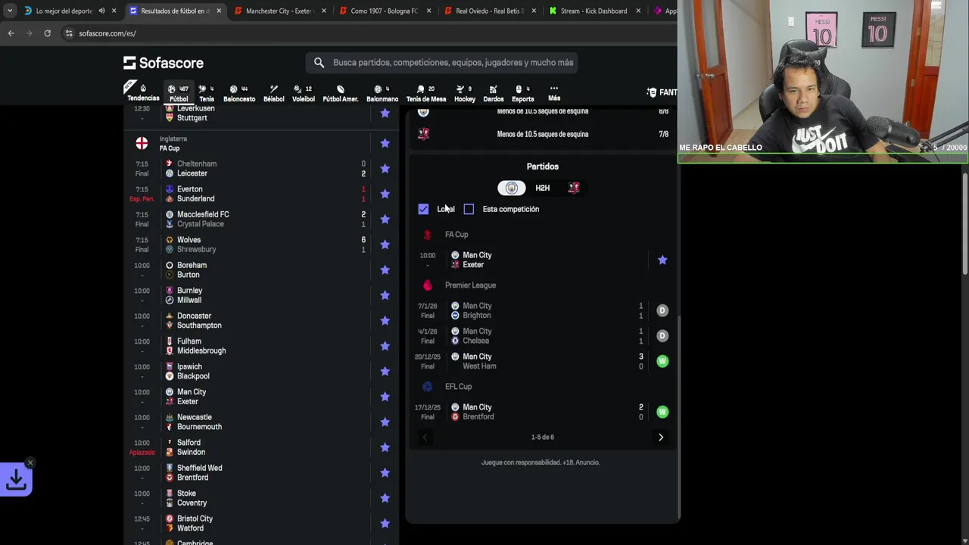Select the Exeter crest tab in Partidos
This screenshot has height=545, width=969.
574,188
